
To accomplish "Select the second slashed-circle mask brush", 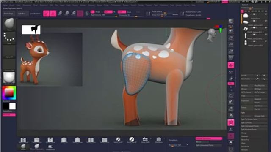I will coord(132,140).
